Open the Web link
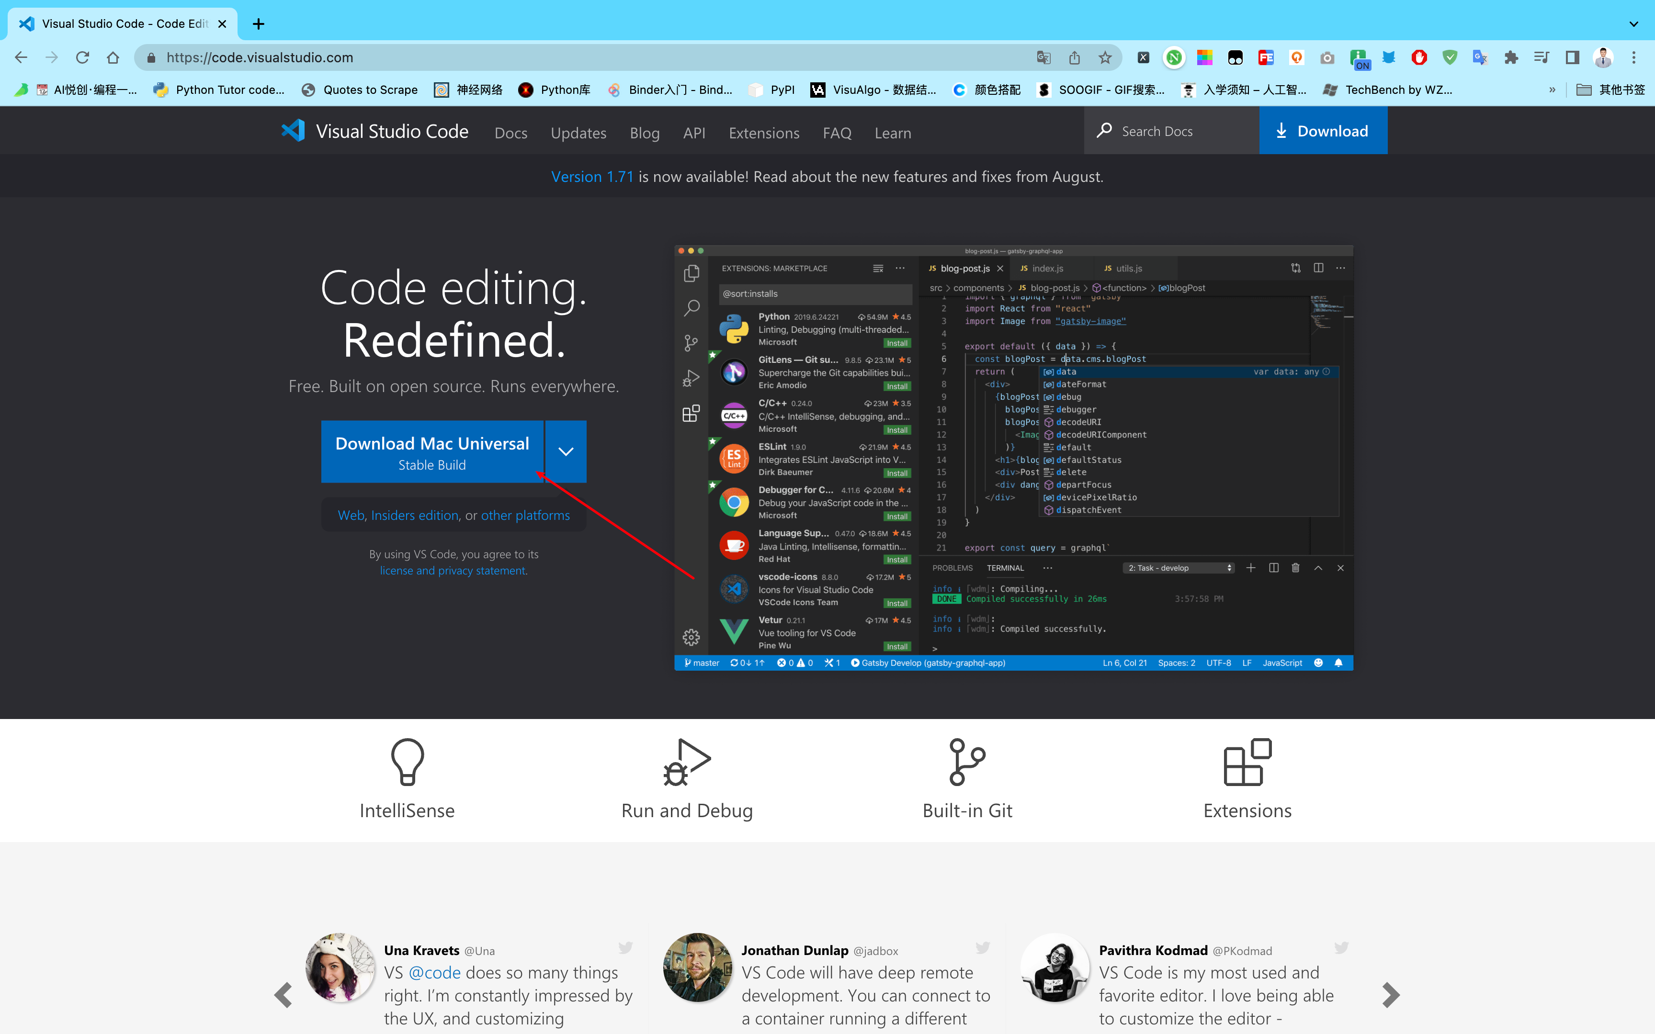The width and height of the screenshot is (1655, 1034). click(x=351, y=515)
